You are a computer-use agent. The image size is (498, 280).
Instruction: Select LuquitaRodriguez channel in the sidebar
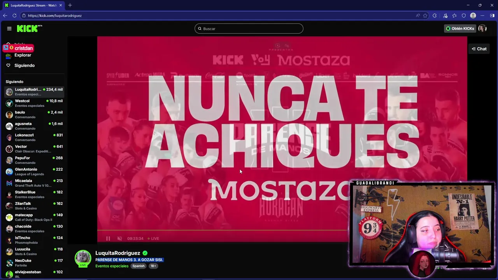coord(34,92)
